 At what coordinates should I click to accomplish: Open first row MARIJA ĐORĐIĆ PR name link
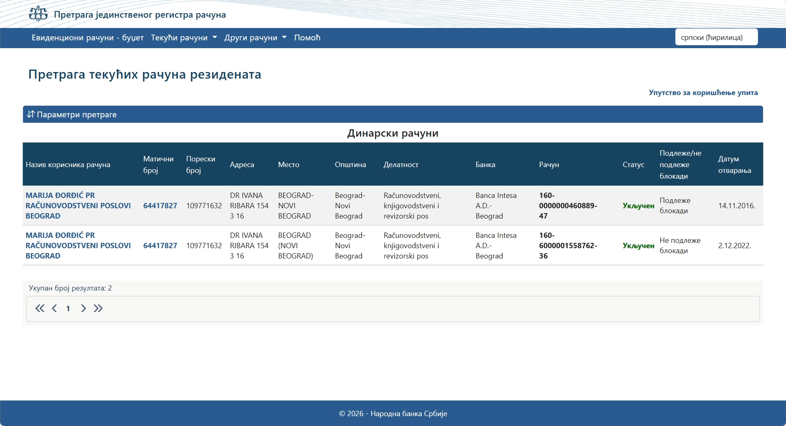click(x=78, y=205)
